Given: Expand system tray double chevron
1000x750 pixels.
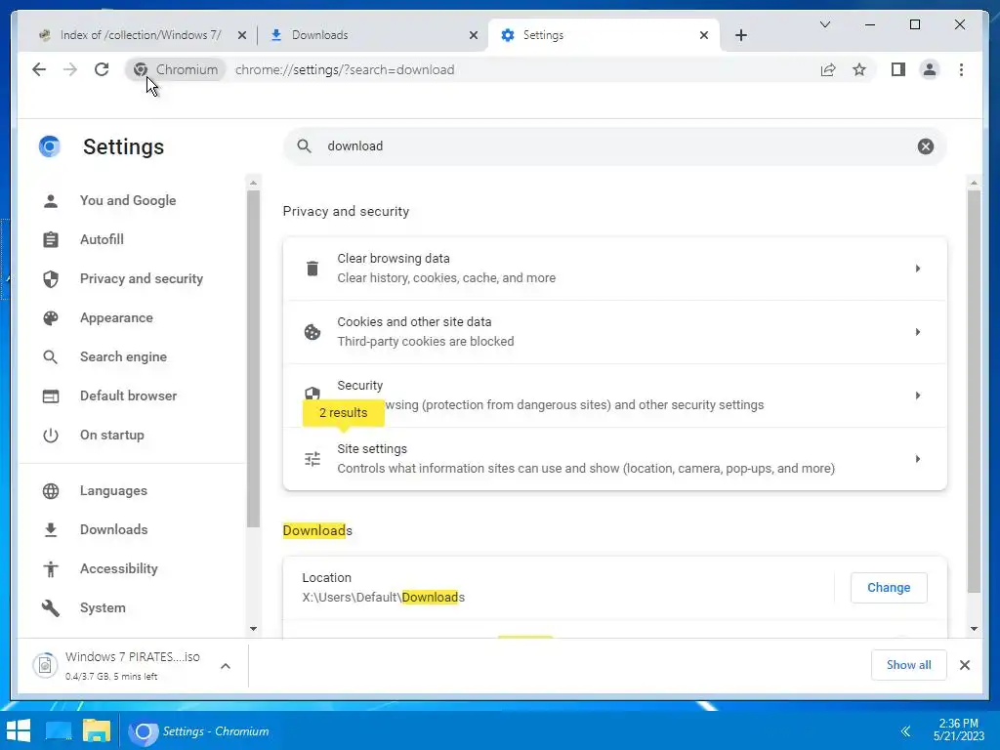Looking at the screenshot, I should click(x=905, y=730).
